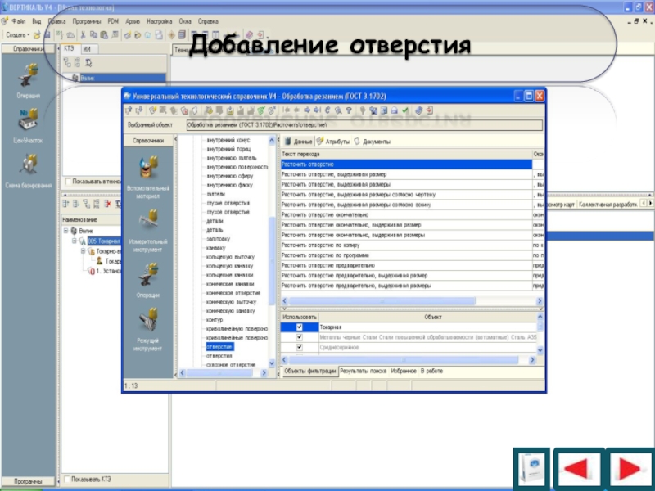Toggle Показывать в техно... checkbox

68,182
